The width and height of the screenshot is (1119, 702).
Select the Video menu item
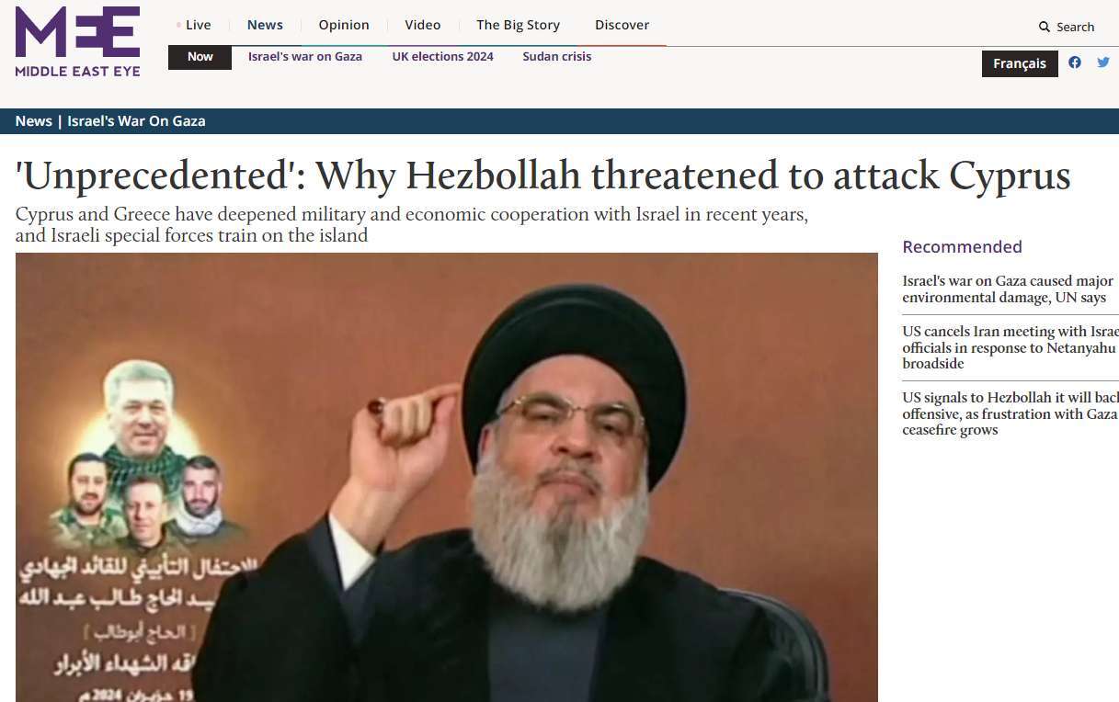(423, 25)
